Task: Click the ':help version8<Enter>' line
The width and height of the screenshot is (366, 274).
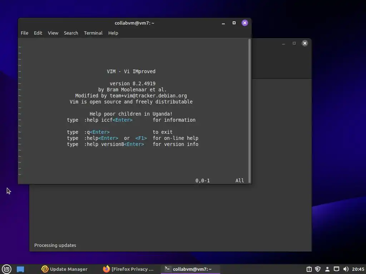Action: pos(133,144)
